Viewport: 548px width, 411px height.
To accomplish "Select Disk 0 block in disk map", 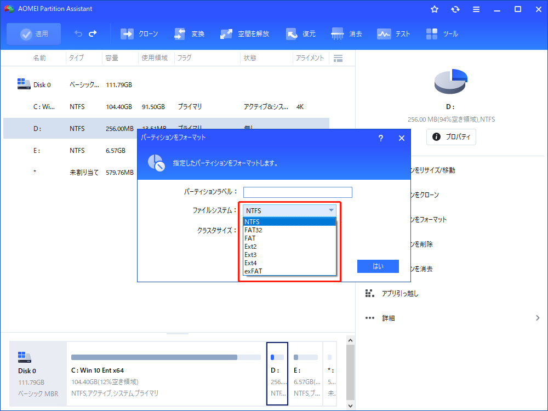I will tap(38, 374).
